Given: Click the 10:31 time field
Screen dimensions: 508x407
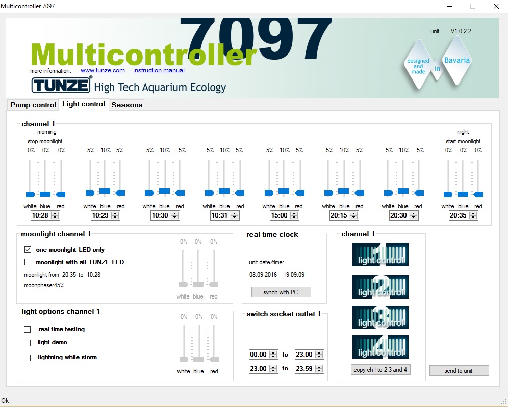Looking at the screenshot, I should (x=224, y=215).
